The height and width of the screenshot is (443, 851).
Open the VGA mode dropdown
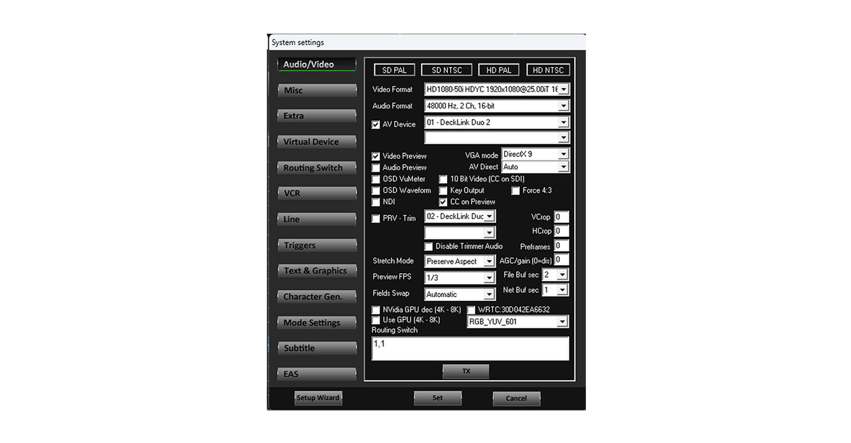point(563,154)
